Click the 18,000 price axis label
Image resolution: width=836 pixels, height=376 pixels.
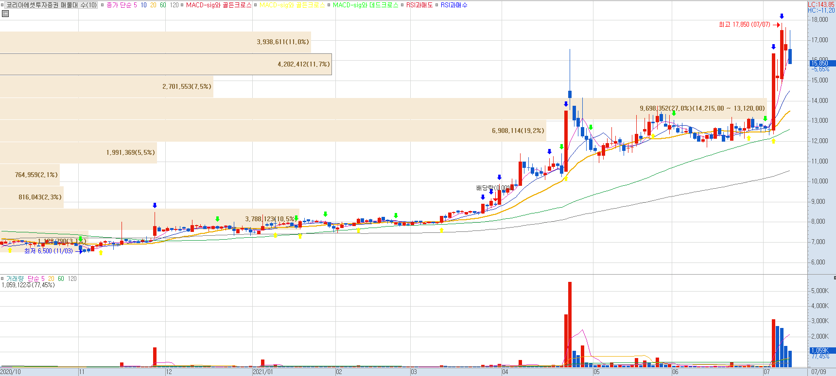click(819, 20)
